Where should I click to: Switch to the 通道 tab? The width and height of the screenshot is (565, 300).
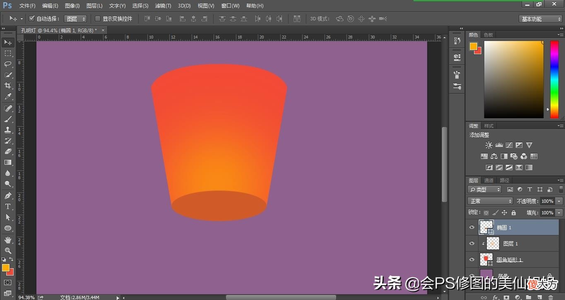pos(489,180)
